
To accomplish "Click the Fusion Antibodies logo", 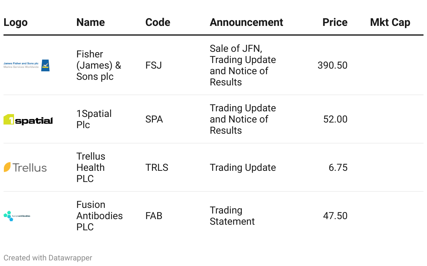I will 17,216.
